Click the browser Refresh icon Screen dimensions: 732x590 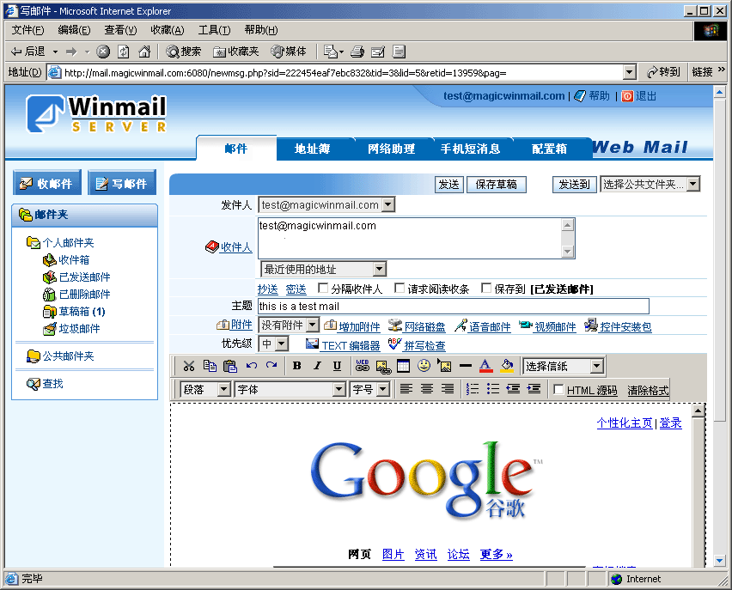123,52
